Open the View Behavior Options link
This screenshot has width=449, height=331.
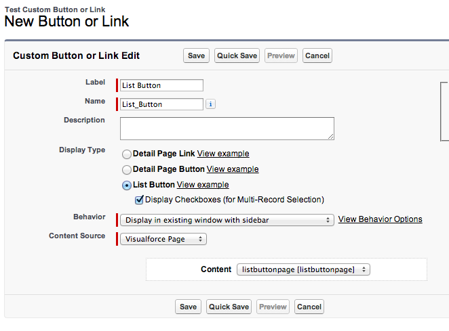(380, 219)
